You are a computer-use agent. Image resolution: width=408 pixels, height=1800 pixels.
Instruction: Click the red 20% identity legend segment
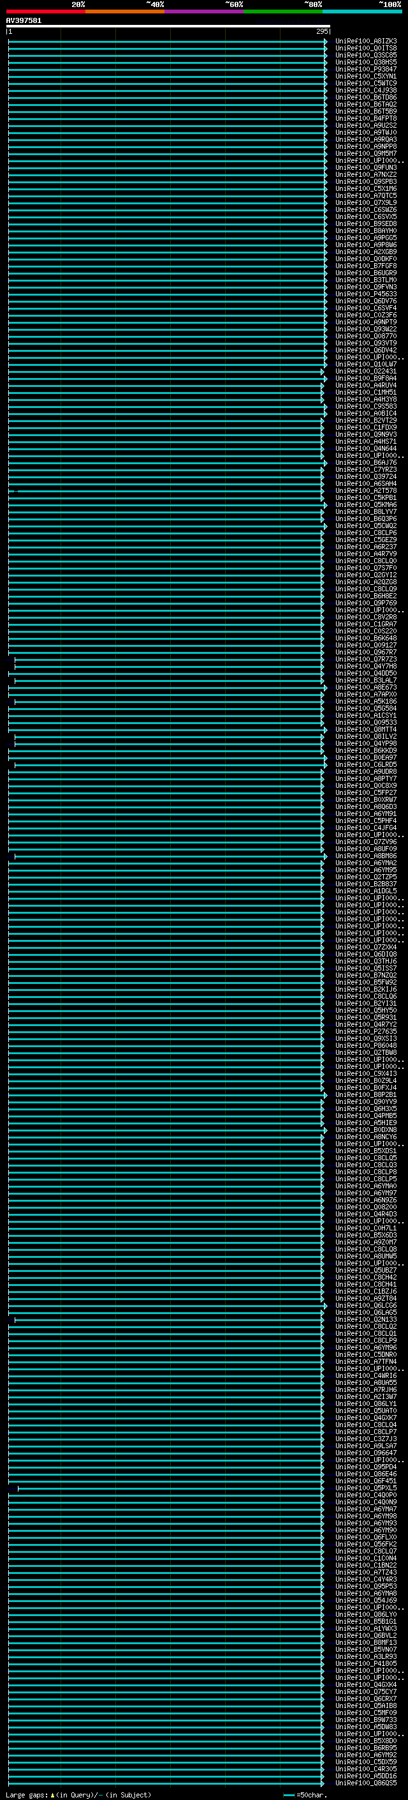coord(46,12)
